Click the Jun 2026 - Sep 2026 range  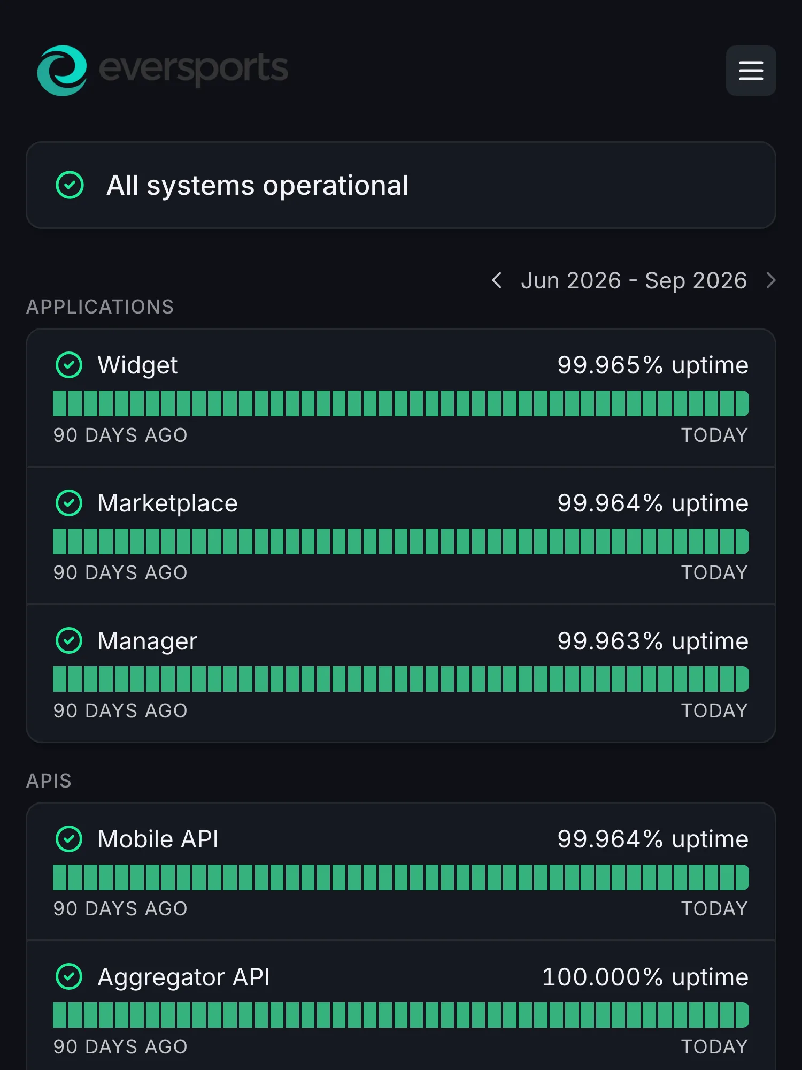(634, 280)
